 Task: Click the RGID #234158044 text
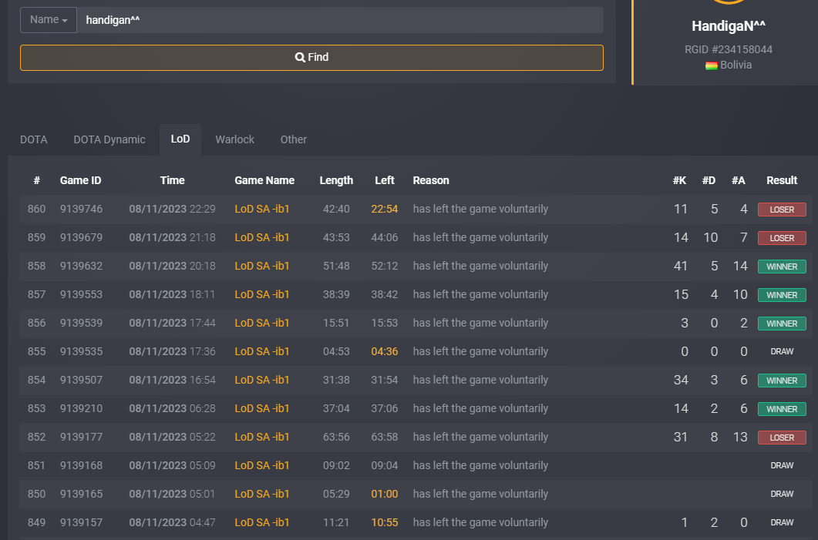point(729,49)
